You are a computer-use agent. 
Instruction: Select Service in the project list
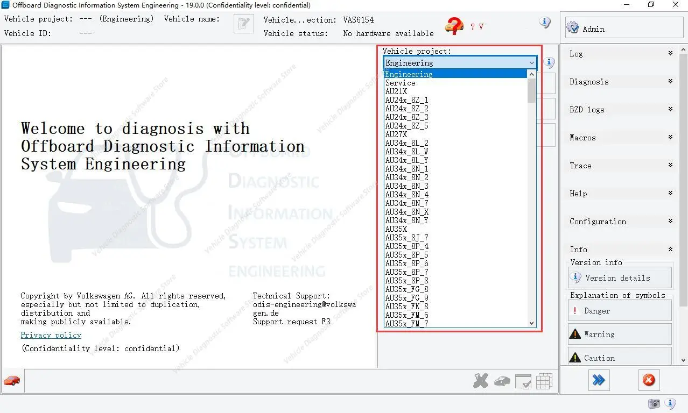pos(455,83)
